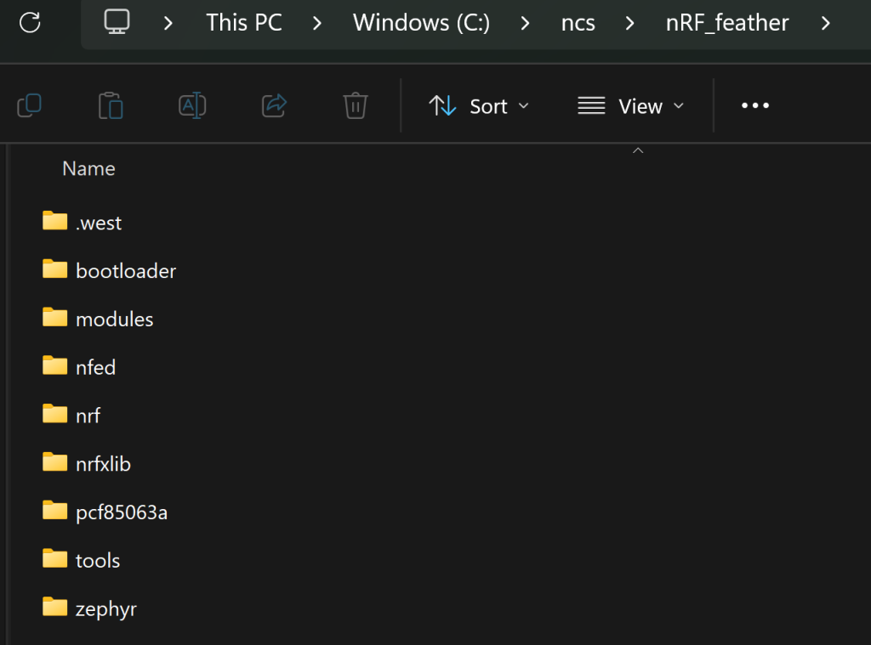
Task: Click the Refresh icon to reload the folder
Action: coord(31,23)
